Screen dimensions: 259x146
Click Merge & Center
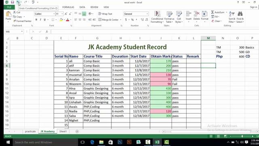tap(108, 20)
